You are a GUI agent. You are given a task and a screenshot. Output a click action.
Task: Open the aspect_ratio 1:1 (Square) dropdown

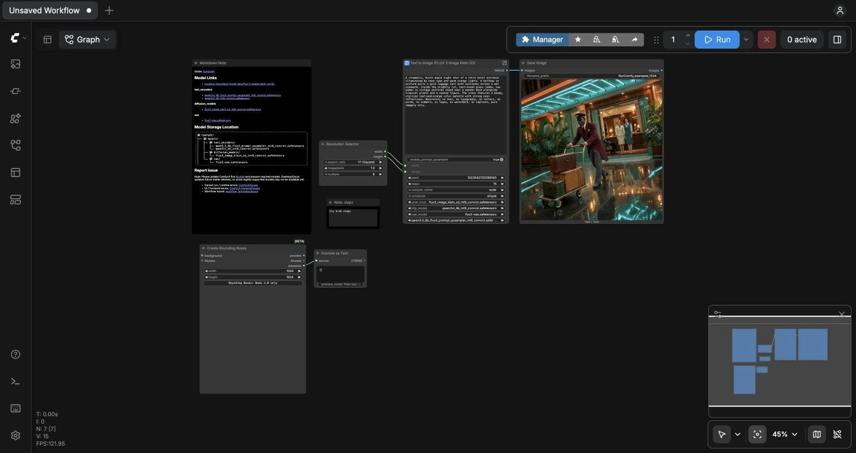tap(353, 162)
